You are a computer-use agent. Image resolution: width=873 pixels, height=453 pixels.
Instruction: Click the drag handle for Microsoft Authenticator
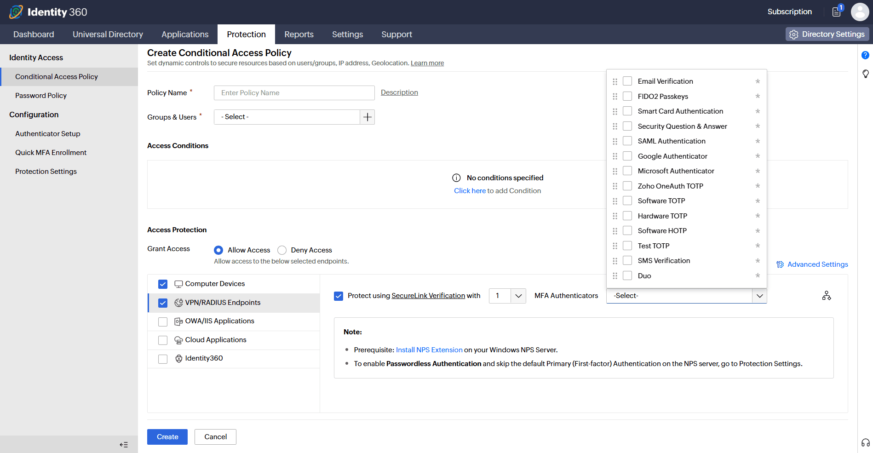(615, 171)
